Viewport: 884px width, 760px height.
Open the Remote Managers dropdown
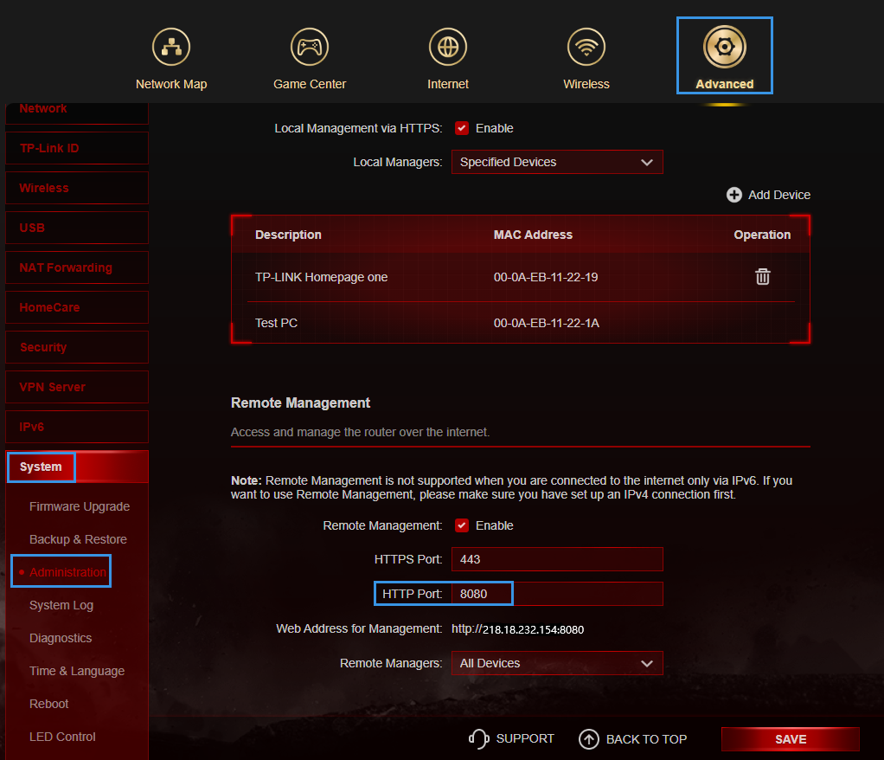pos(557,663)
